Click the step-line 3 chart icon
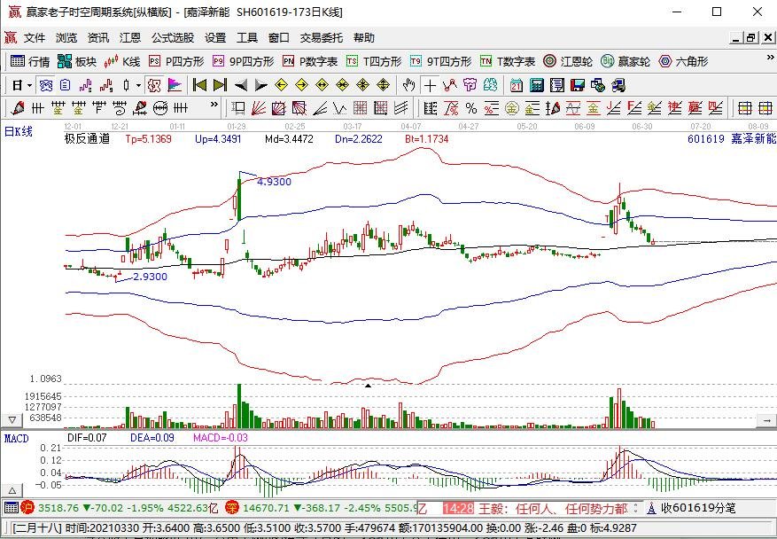 [x=86, y=85]
